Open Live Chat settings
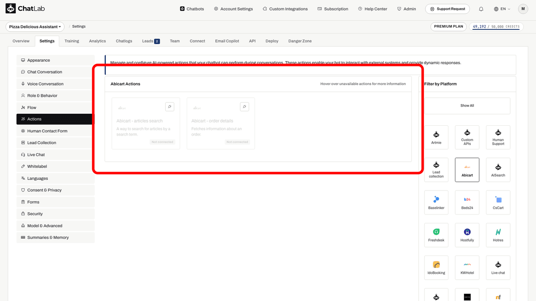Viewport: 536px width, 301px height. [55, 155]
